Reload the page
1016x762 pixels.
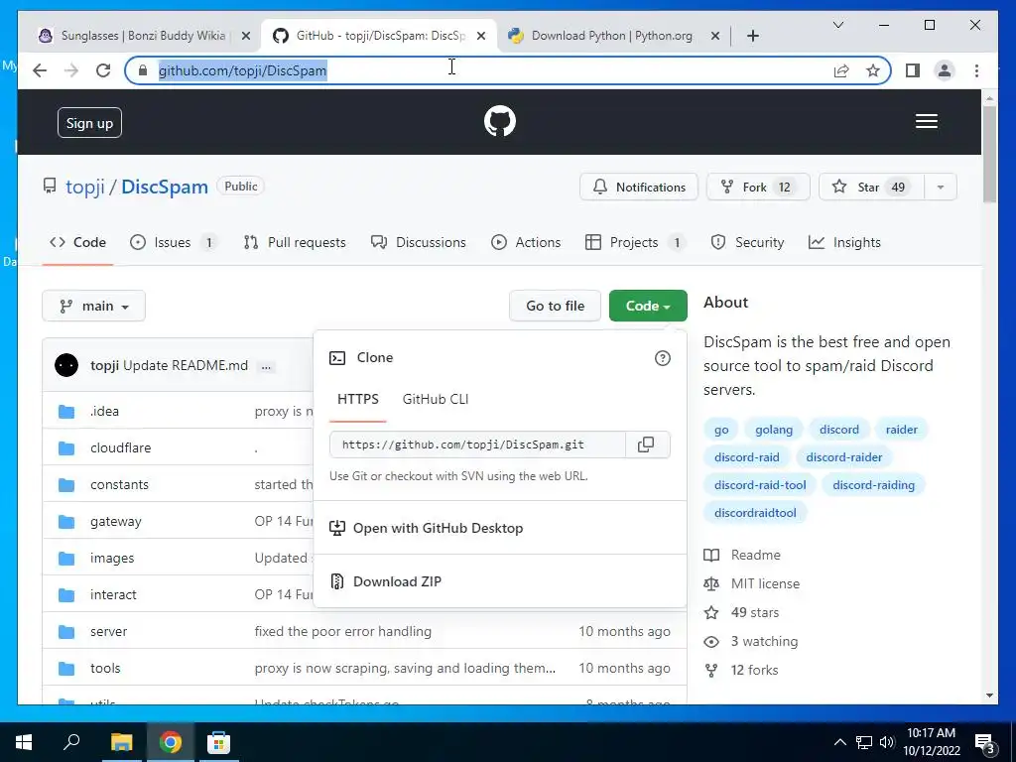(103, 70)
